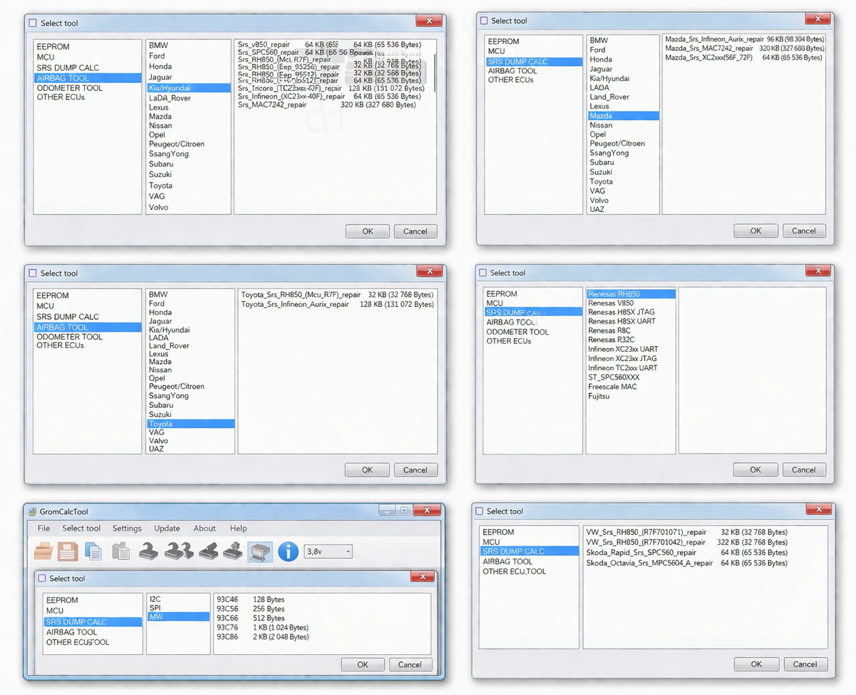This screenshot has width=856, height=695.
Task: Open the Help menu
Action: coord(238,528)
